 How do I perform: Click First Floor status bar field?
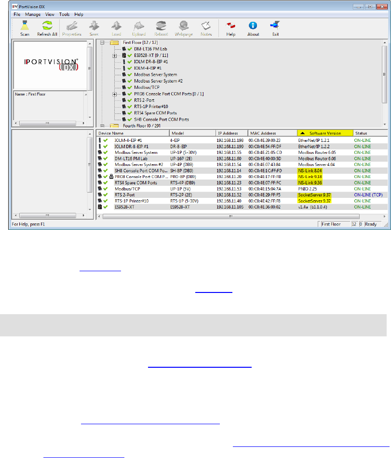(x=335, y=224)
